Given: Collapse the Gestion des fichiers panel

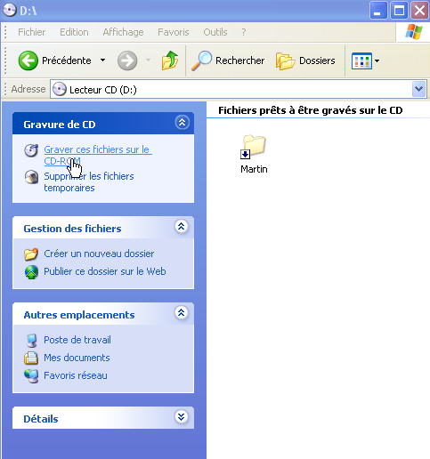Looking at the screenshot, I should (x=182, y=227).
